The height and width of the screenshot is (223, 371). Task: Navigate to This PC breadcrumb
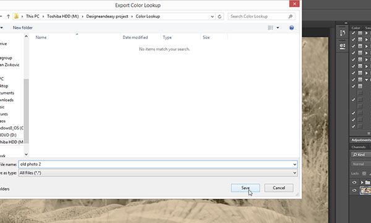click(33, 16)
